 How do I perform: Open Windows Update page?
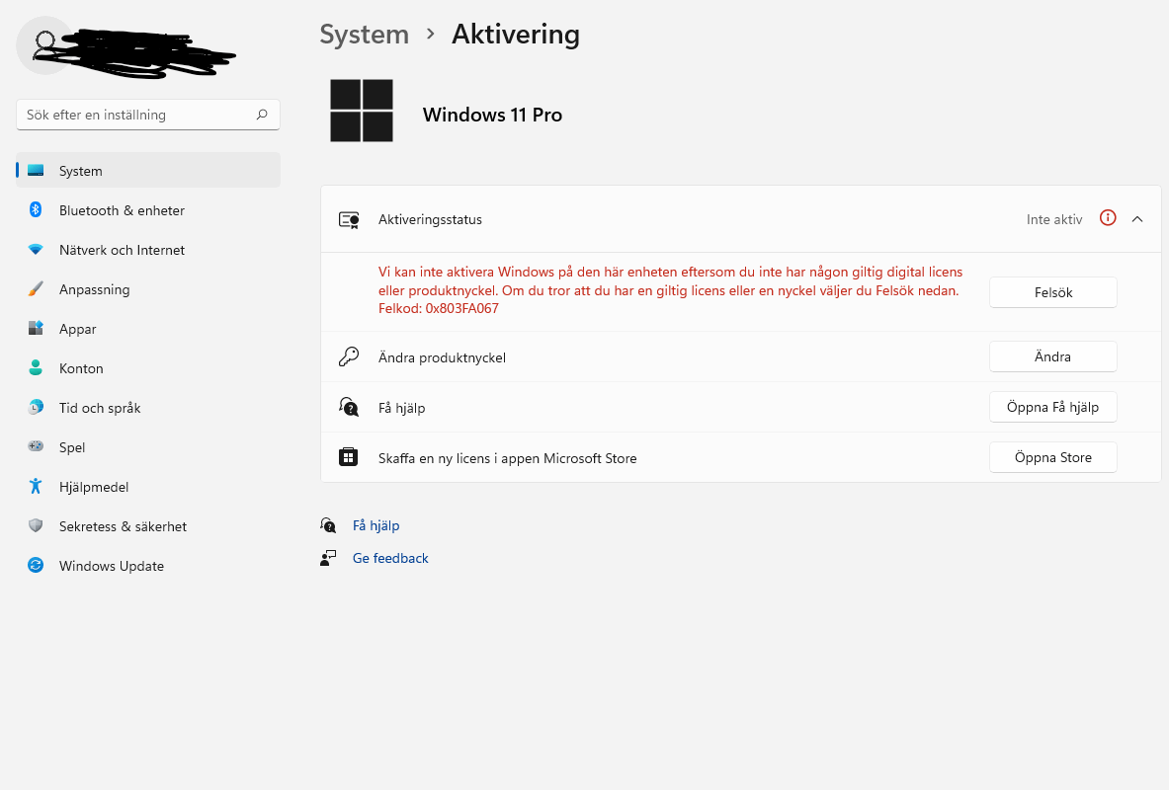click(148, 566)
